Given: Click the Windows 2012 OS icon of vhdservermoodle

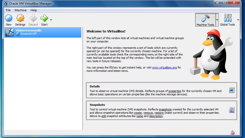Looking at the screenshot, I should [x=10, y=32].
